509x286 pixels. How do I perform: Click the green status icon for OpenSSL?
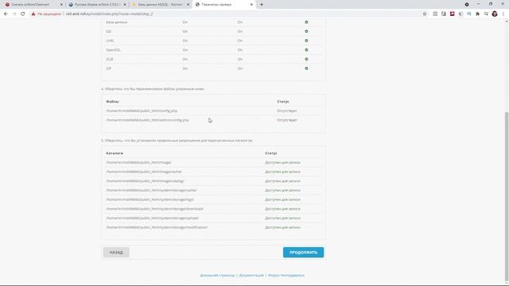click(x=306, y=50)
